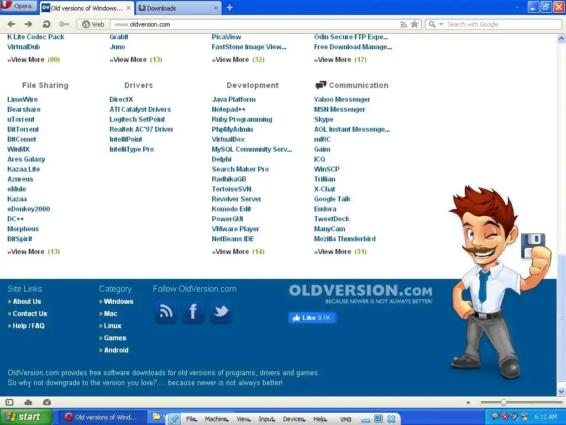This screenshot has width=566, height=425.
Task: Click the Communication speech bubble icon
Action: tap(321, 85)
